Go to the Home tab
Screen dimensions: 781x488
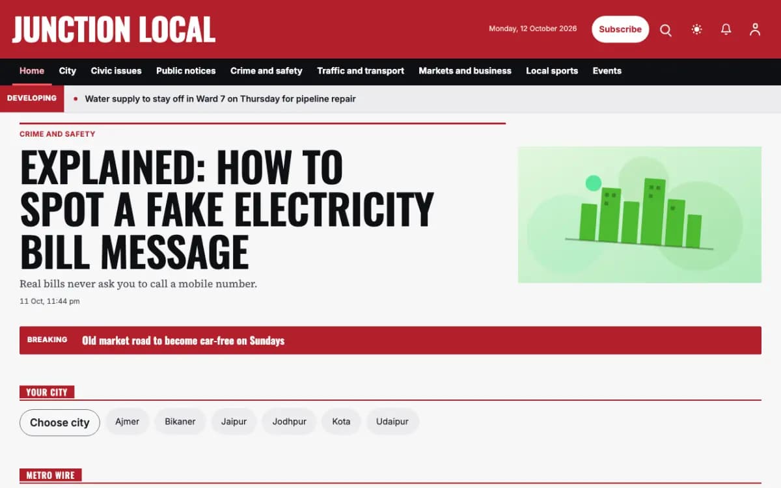click(x=32, y=71)
